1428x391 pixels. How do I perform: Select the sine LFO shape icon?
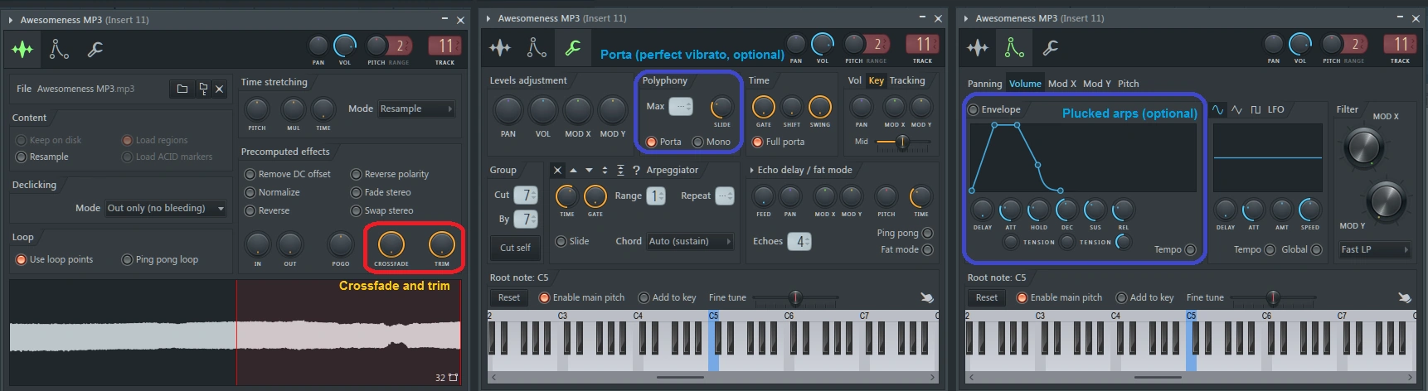1217,109
